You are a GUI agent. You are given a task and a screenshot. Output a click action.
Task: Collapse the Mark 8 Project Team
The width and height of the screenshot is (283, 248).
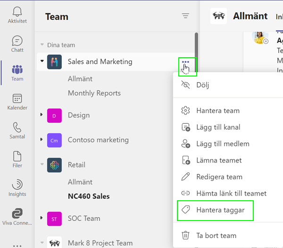[42, 243]
